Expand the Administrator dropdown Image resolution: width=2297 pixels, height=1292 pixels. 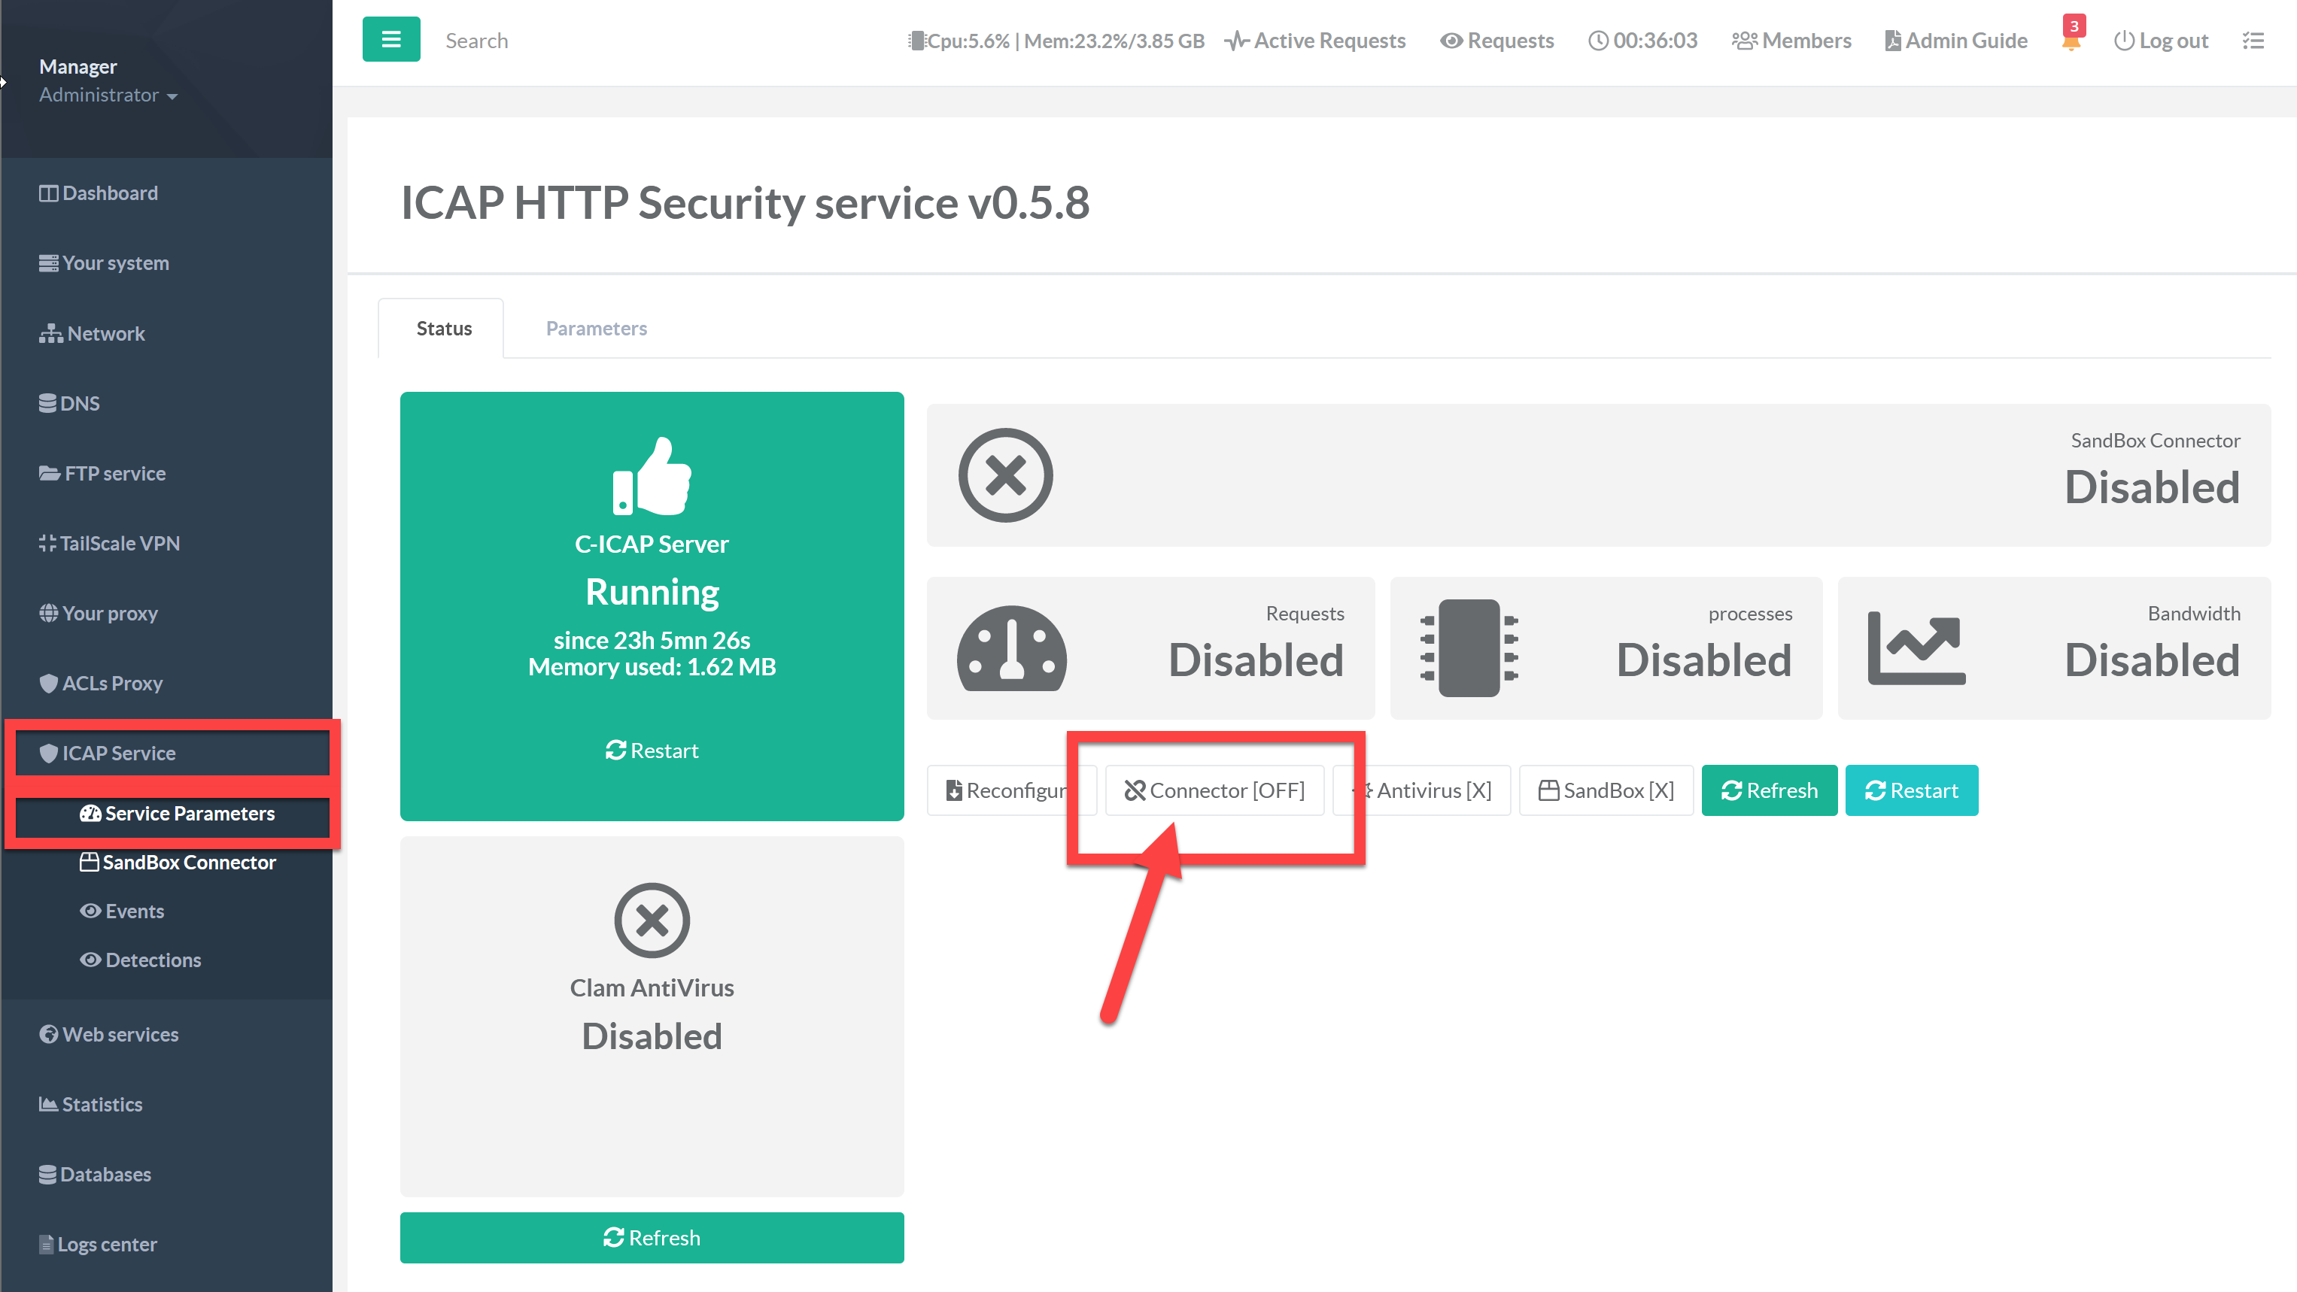108,96
